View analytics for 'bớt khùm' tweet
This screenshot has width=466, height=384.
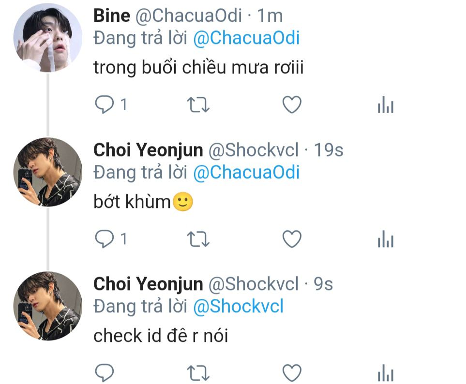[x=386, y=239]
